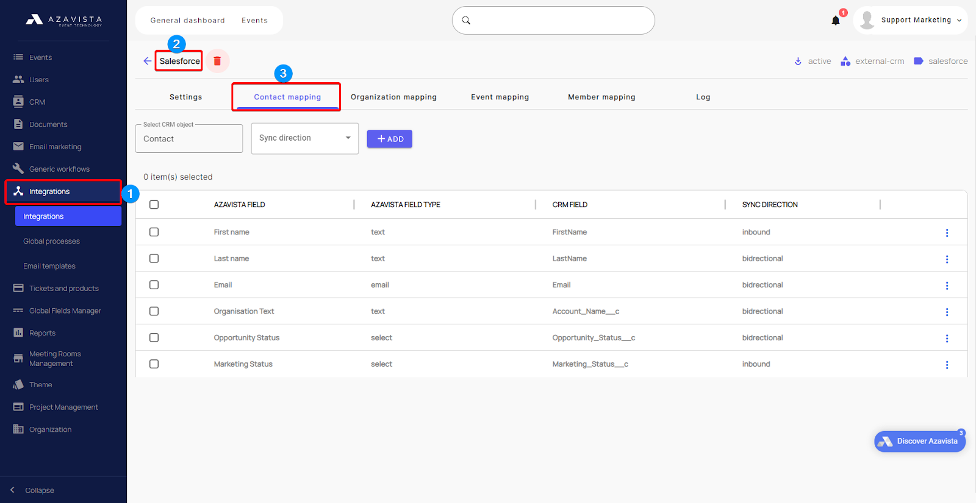The image size is (976, 503).
Task: Switch to the Member mapping tab
Action: tap(601, 97)
